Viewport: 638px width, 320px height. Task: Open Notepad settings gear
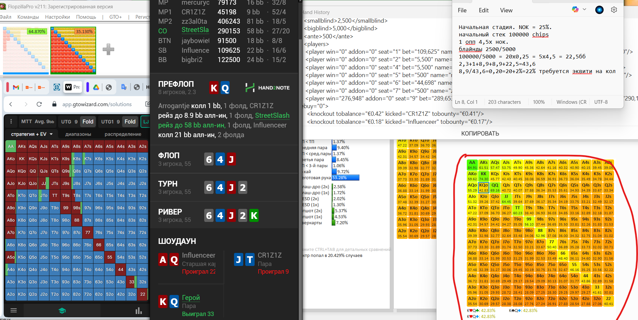[x=614, y=10]
